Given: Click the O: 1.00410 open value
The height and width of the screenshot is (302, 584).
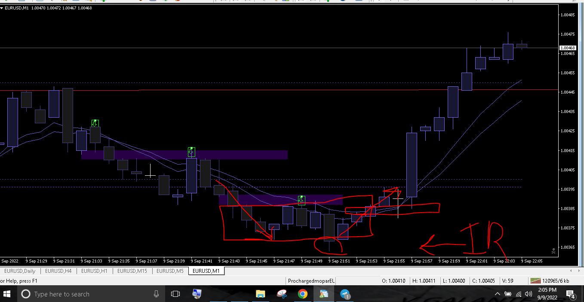Looking at the screenshot, I should pyautogui.click(x=393, y=281).
